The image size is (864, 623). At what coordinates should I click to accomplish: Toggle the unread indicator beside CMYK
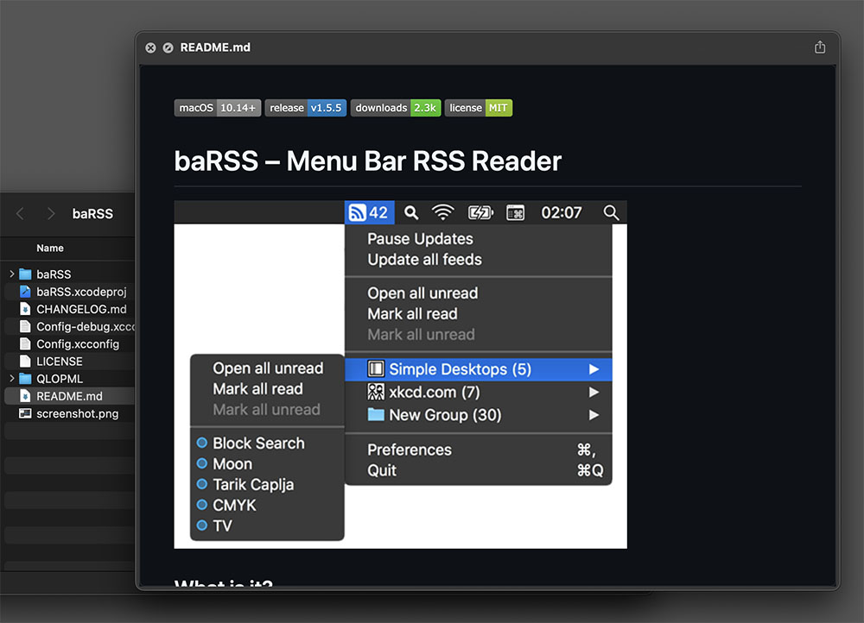201,505
